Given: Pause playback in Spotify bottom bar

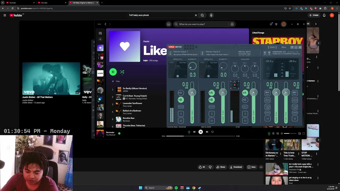Looking at the screenshot, I should point(201,132).
